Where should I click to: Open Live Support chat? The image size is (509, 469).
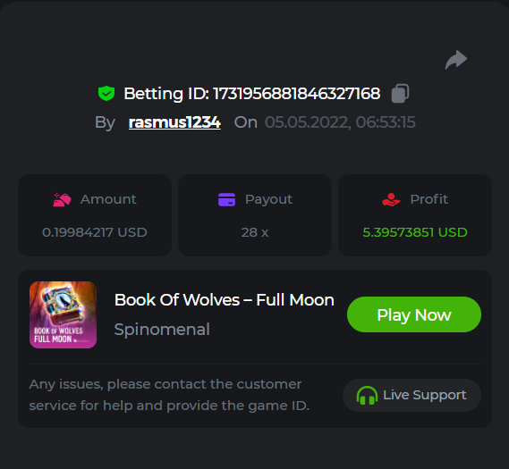click(411, 396)
